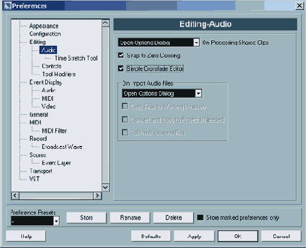The width and height of the screenshot is (306, 248).
Task: Uncheck Simple Crossfade Editor
Action: pyautogui.click(x=121, y=68)
